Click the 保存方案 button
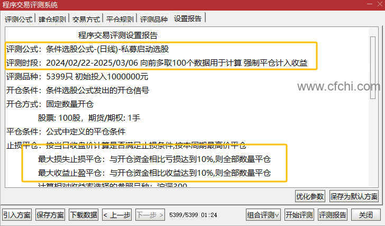385x226 pixels. (x=50, y=215)
